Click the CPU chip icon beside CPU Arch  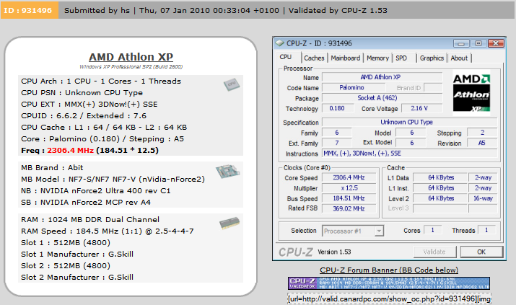pyautogui.click(x=232, y=84)
